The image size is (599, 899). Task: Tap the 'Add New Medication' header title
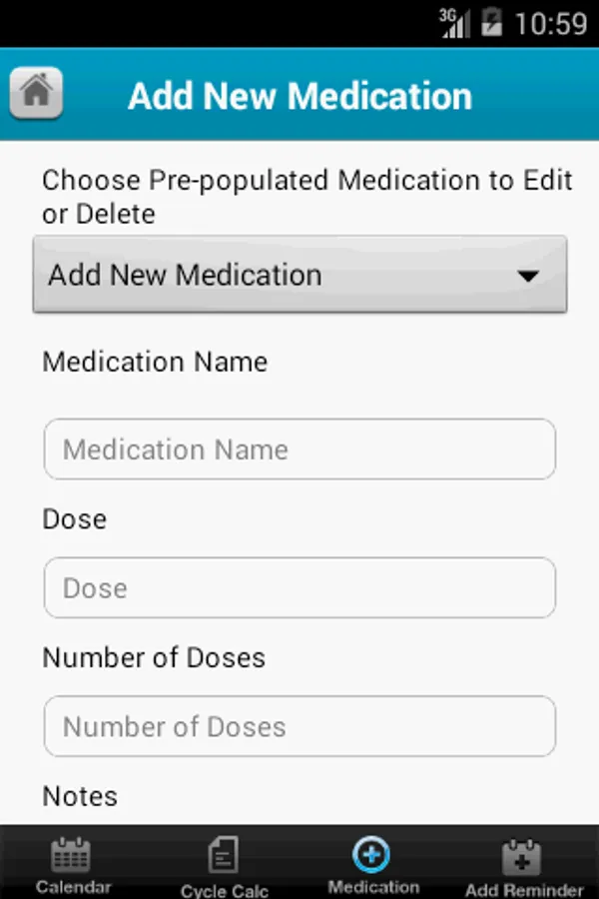click(x=299, y=96)
